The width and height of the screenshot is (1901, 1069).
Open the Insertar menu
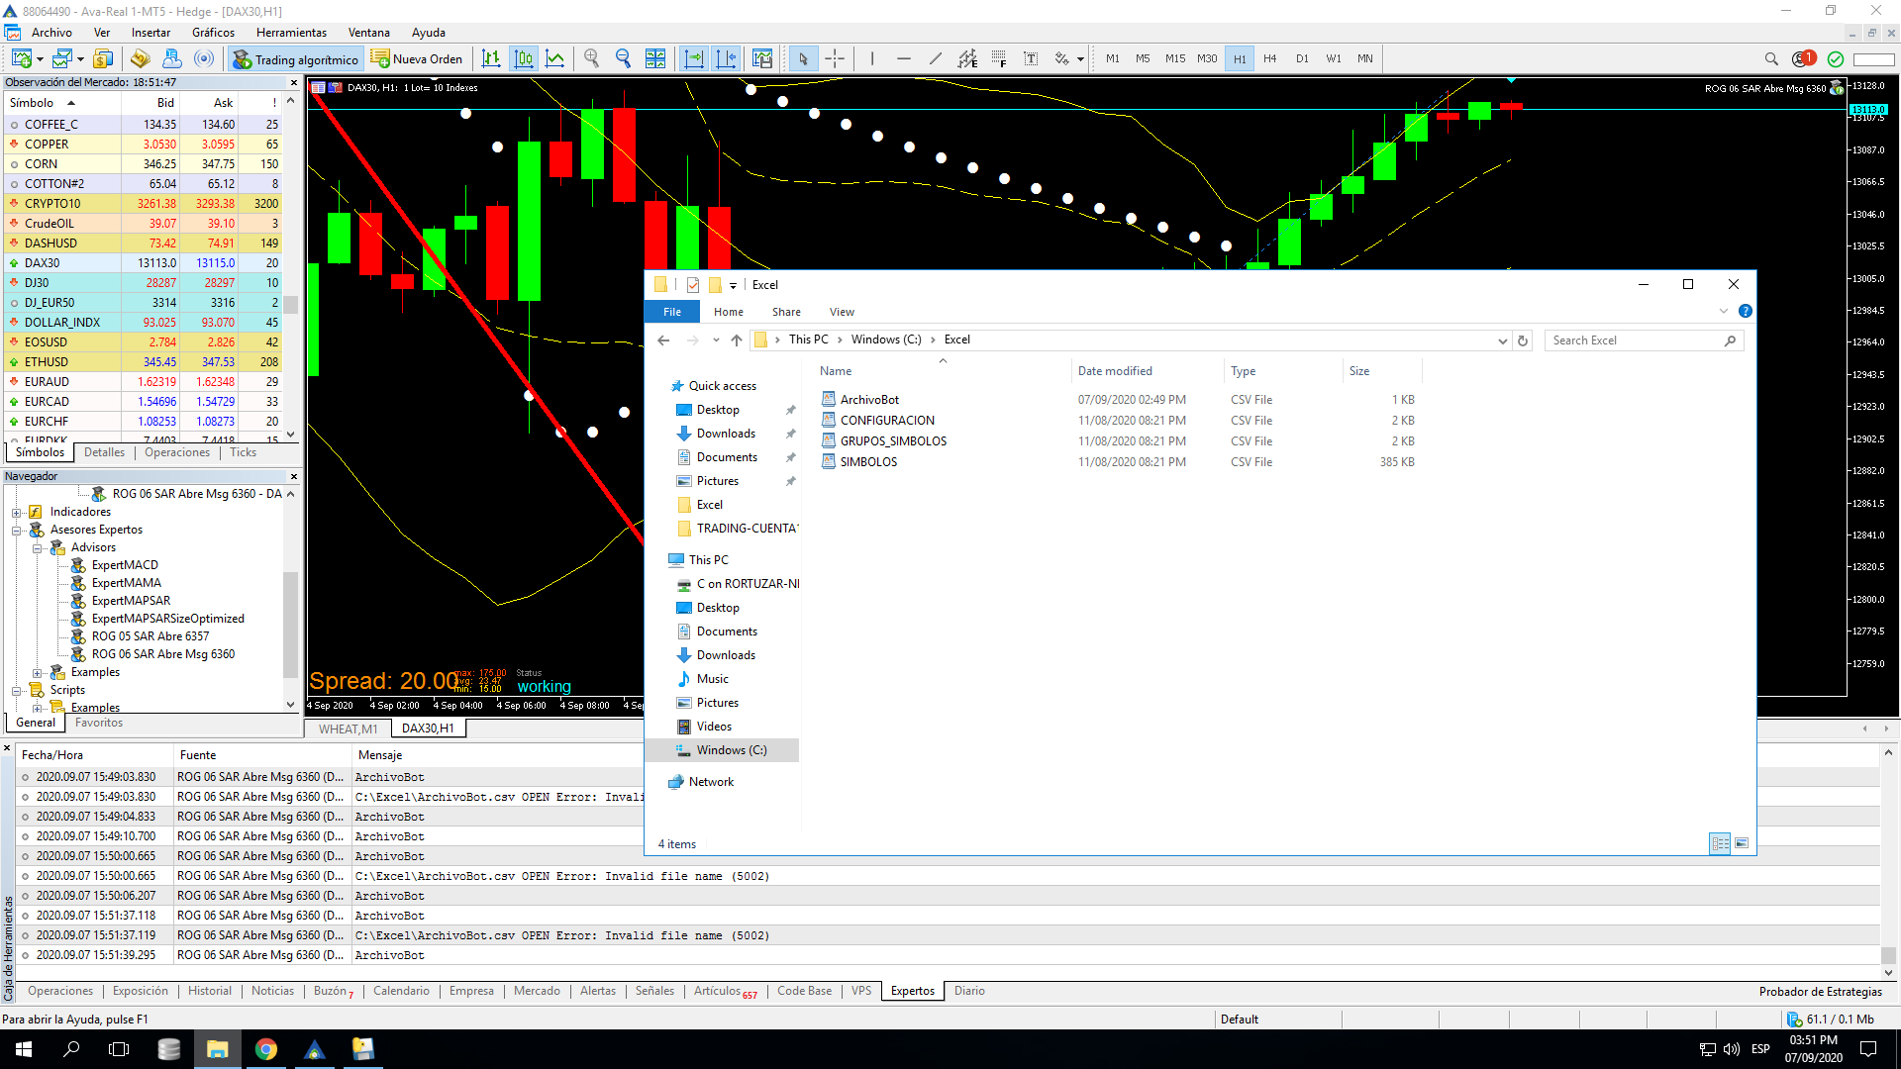coord(150,33)
